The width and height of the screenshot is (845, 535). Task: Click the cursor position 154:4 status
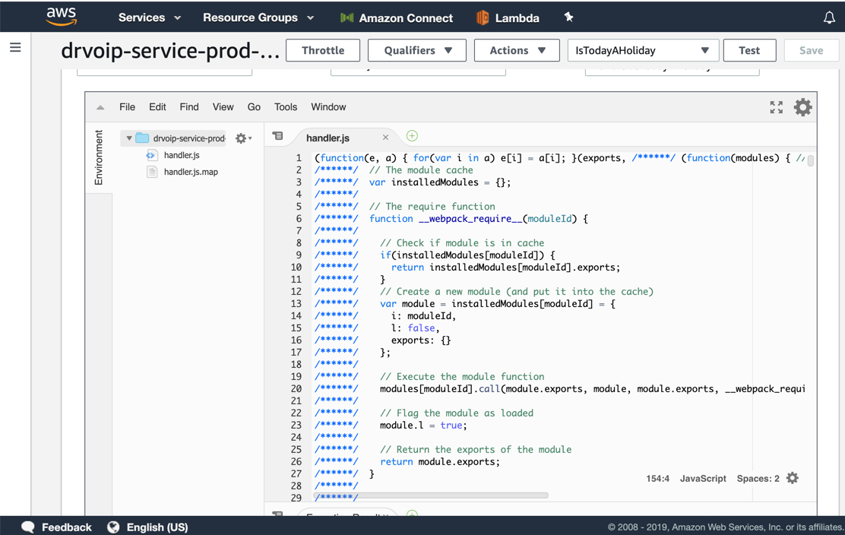[x=657, y=479]
